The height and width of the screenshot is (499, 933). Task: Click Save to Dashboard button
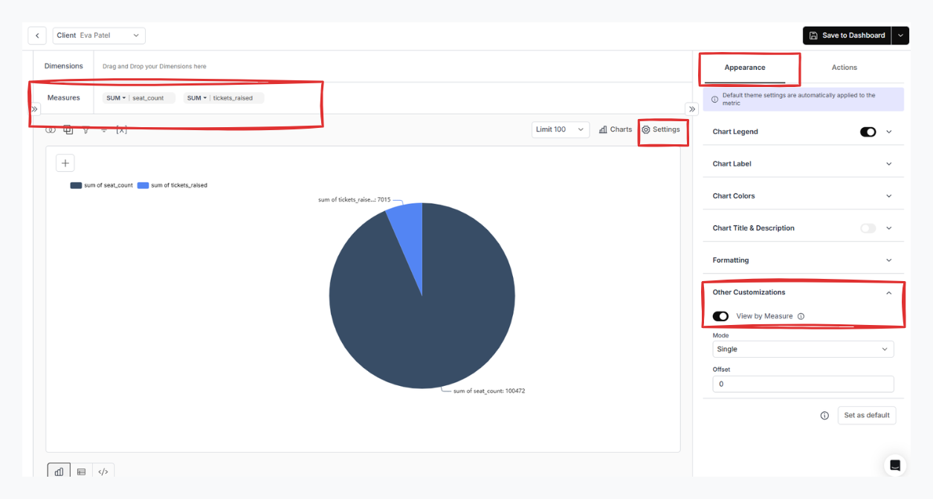pyautogui.click(x=847, y=36)
